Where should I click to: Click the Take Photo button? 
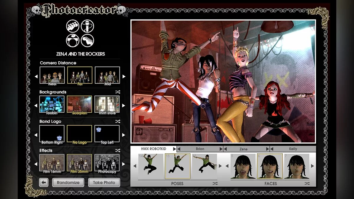coord(104,182)
